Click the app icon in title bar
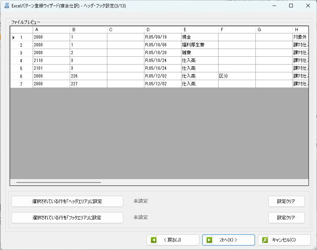Screen dimensions: 317x250 click(6, 6)
